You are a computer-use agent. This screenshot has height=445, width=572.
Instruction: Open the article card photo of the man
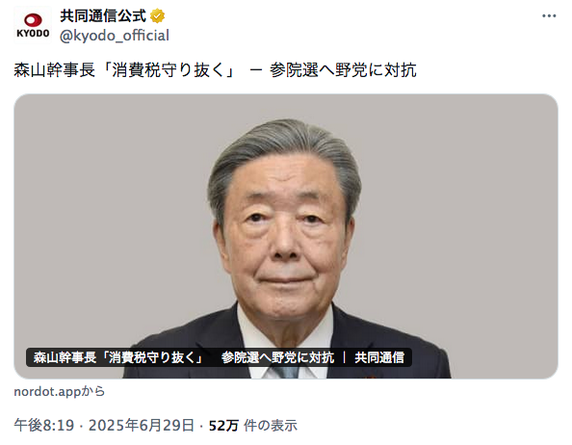[286, 236]
